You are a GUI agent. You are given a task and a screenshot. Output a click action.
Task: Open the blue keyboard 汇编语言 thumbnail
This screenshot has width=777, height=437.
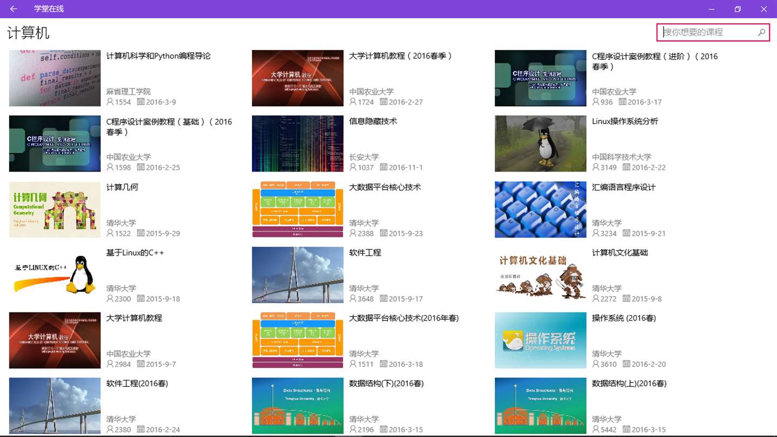point(541,209)
